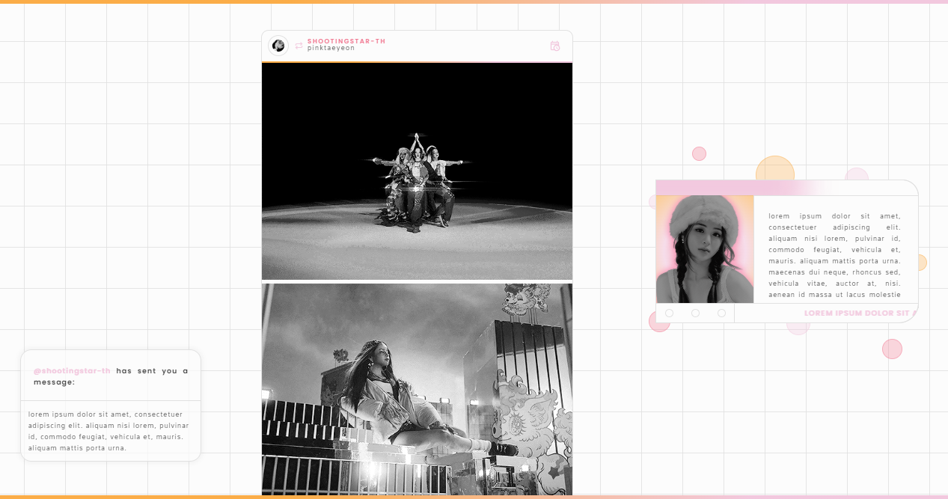Screen dimensions: 948x499
Task: Click the small pink bubble decoration above the sidebar
Action: (699, 153)
